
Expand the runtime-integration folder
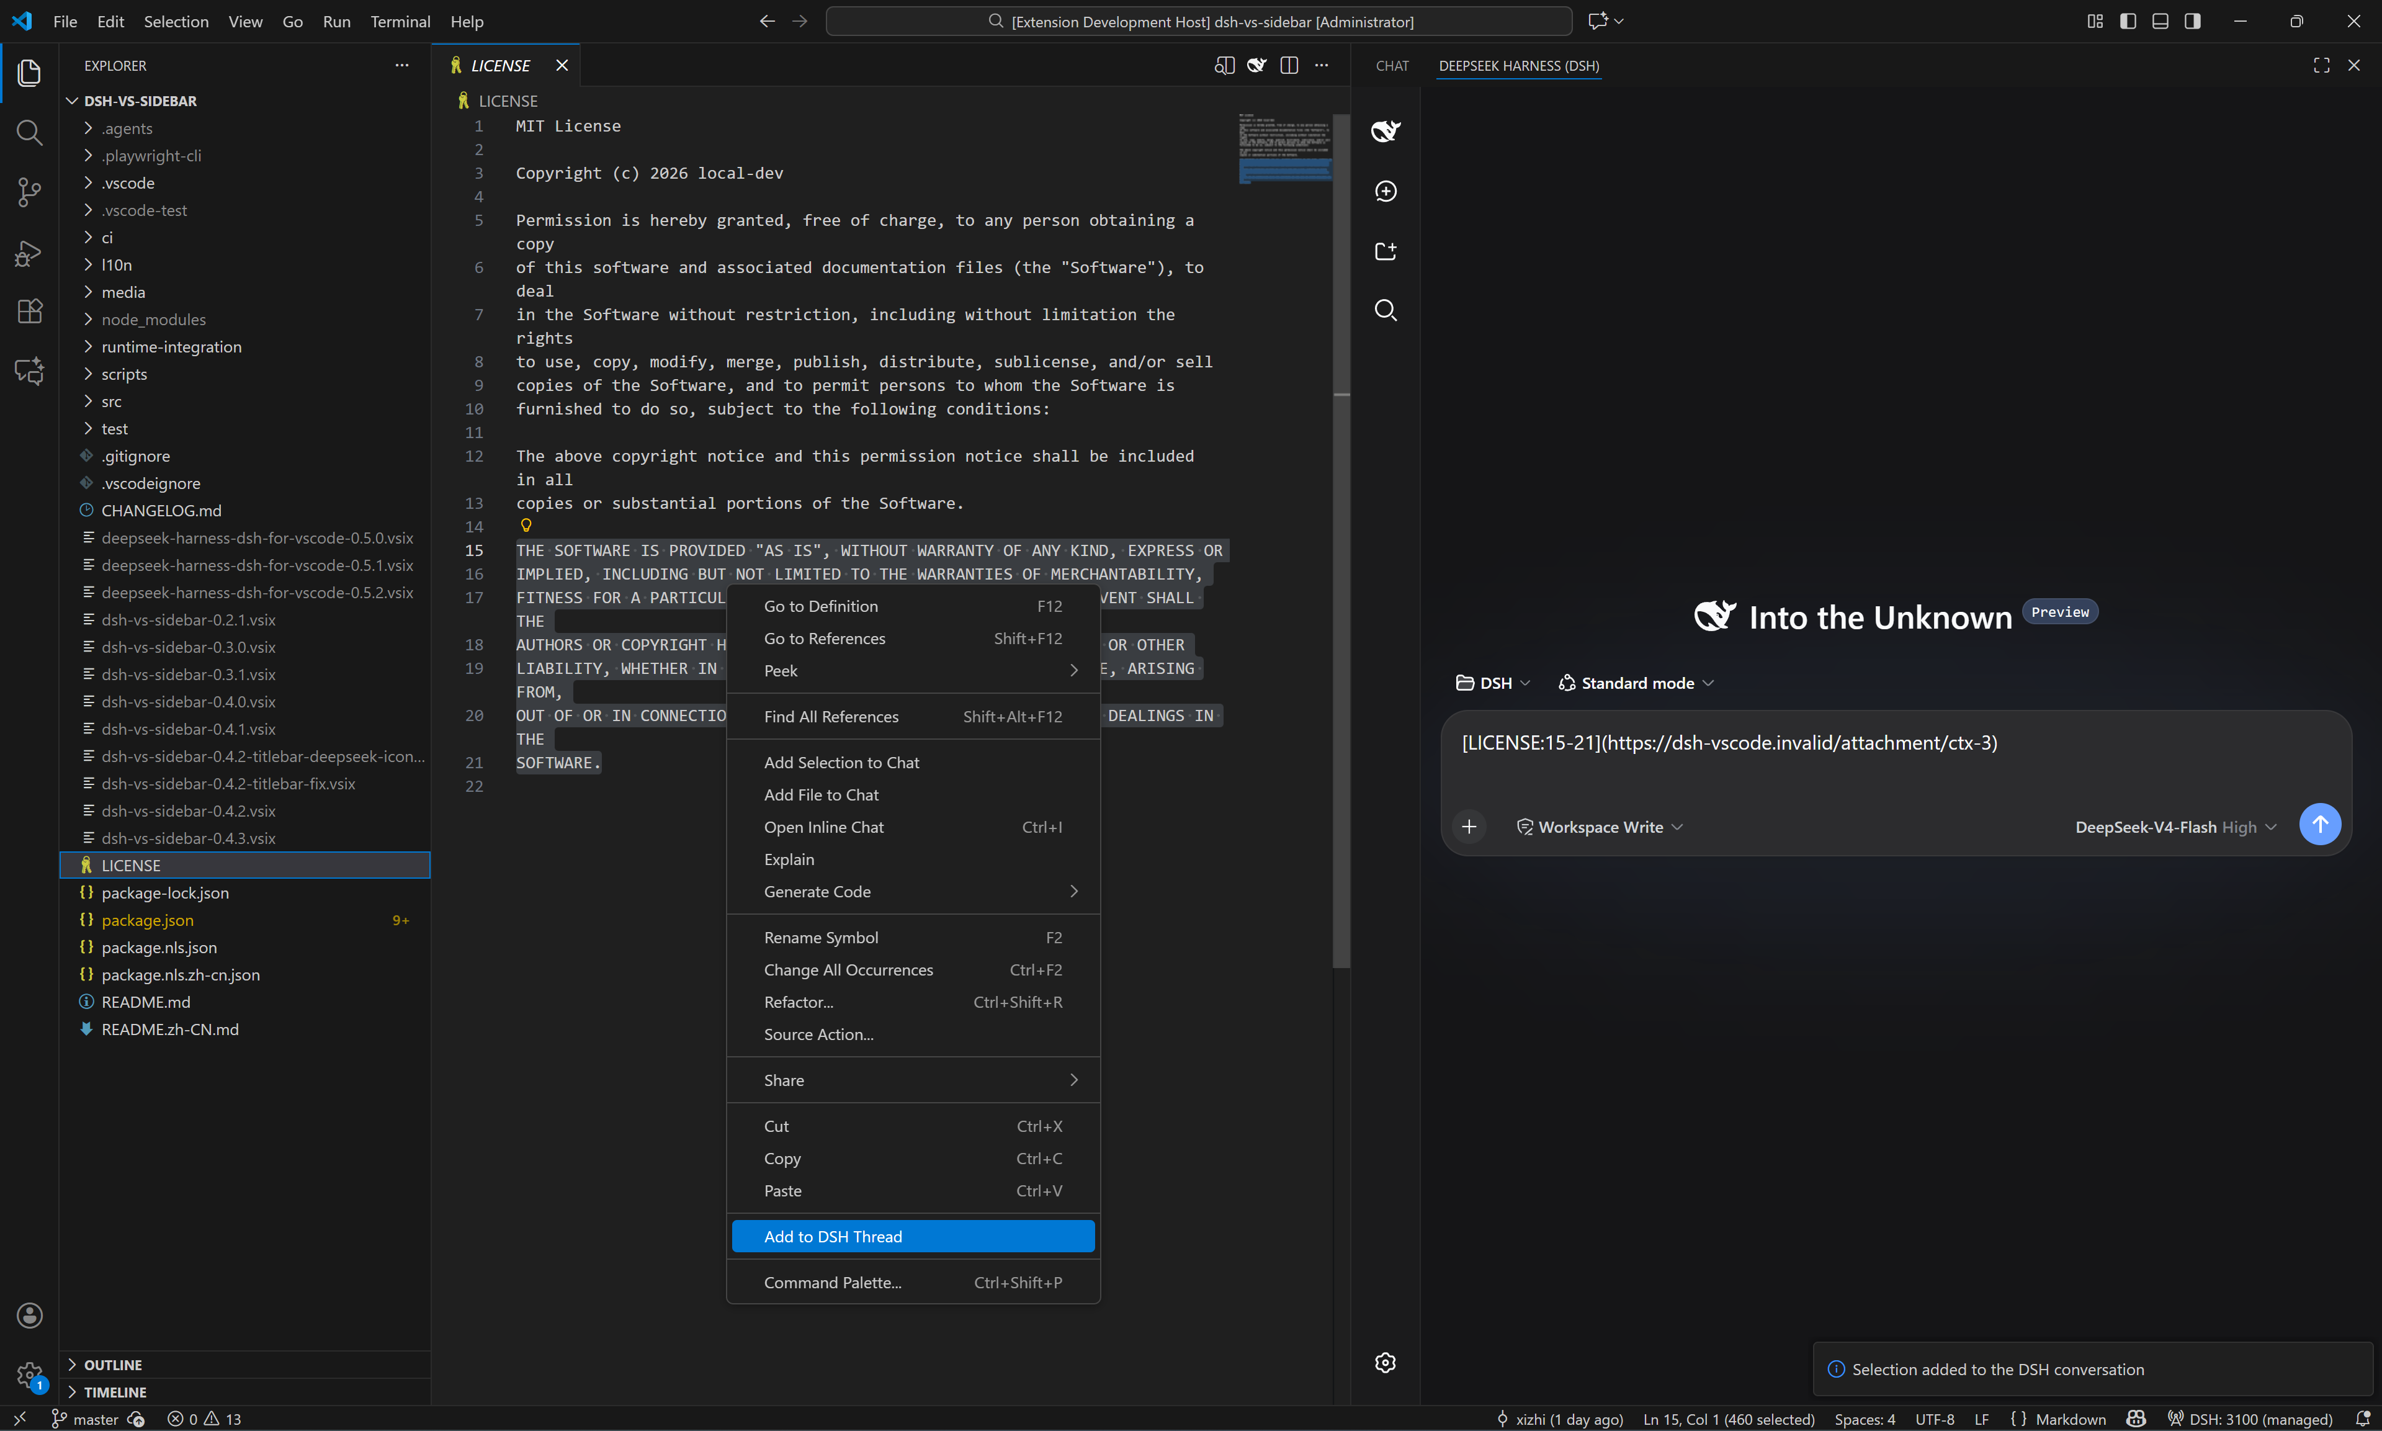point(245,347)
